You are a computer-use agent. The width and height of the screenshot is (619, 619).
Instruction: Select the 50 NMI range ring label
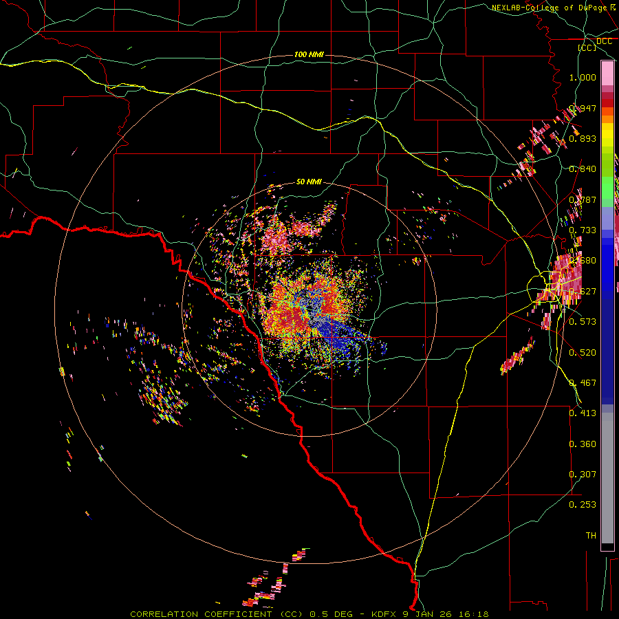309,182
